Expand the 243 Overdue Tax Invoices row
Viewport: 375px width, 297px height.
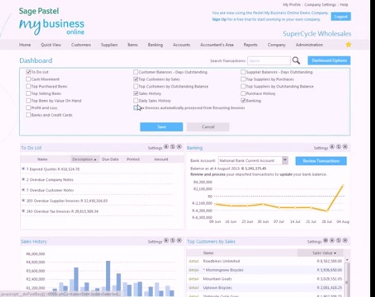coord(23,211)
